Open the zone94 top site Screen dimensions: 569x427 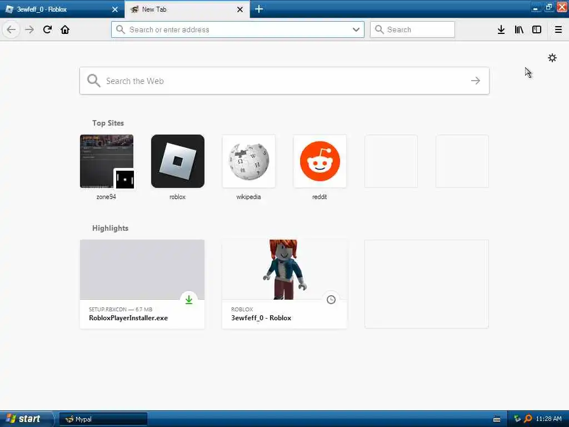click(106, 161)
